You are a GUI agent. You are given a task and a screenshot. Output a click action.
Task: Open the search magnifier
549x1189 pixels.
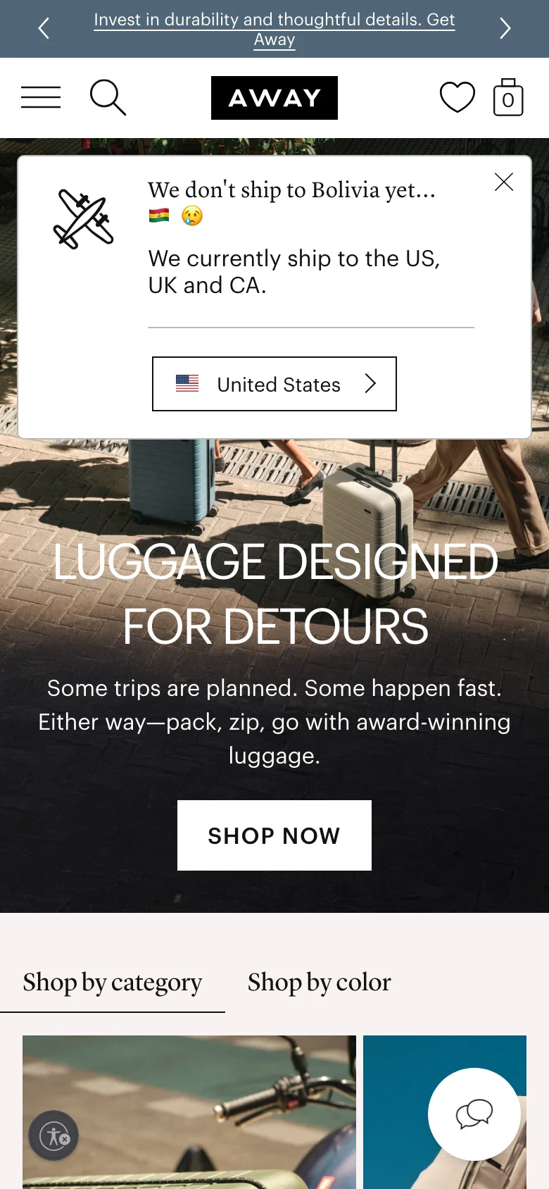coord(108,97)
